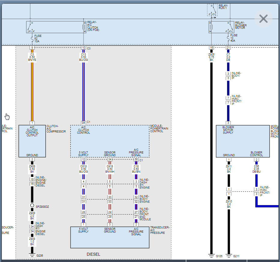Select the C56 0.35 DB/BU wire label

[x=256, y=169]
